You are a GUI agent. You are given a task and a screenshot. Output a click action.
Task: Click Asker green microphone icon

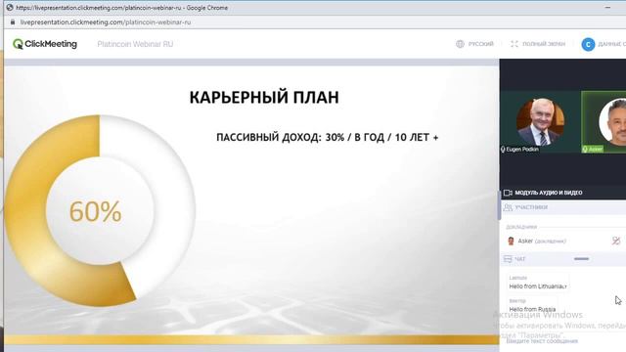585,150
